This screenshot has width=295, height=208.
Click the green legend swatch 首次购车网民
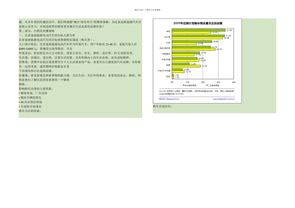pyautogui.click(x=184, y=85)
